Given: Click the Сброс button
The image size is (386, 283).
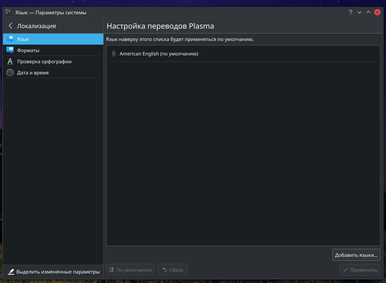Looking at the screenshot, I should pos(173,270).
